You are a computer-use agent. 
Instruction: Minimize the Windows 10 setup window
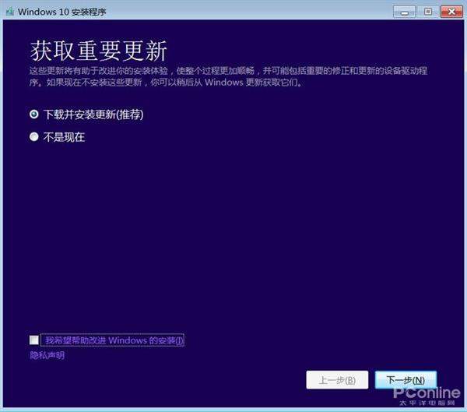point(405,11)
